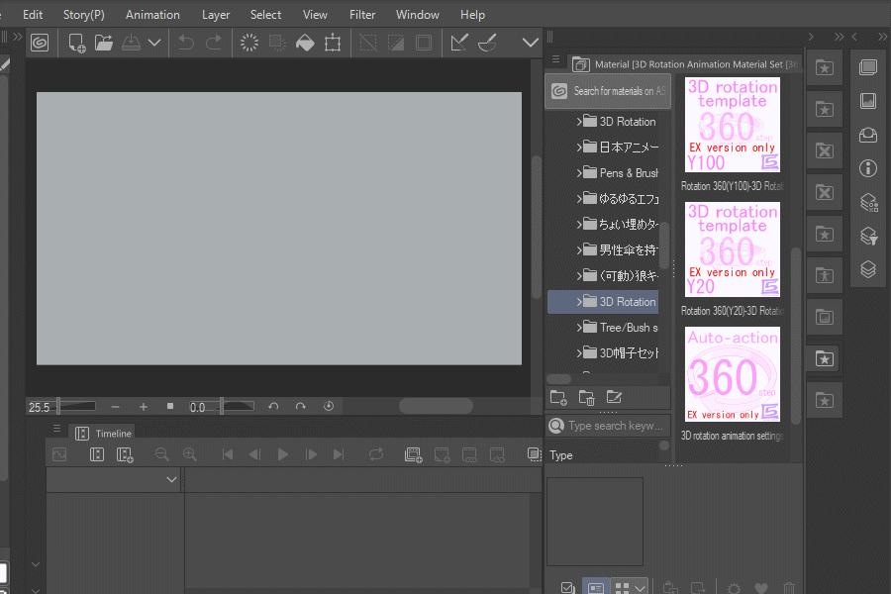Click the Delete material folder icon
This screenshot has width=891, height=594.
coord(586,398)
